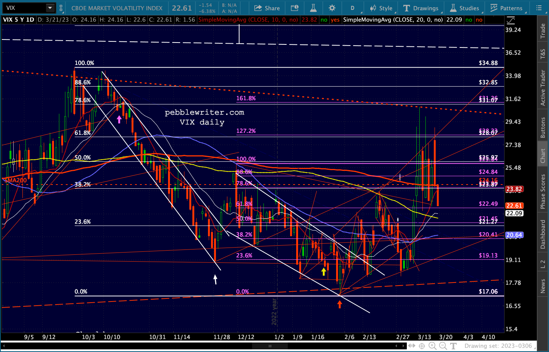Click the VIX symbol input field

coord(24,8)
